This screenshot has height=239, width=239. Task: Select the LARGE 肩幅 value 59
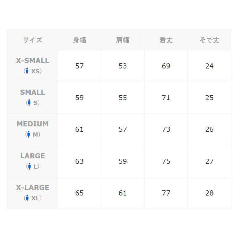pos(123,161)
